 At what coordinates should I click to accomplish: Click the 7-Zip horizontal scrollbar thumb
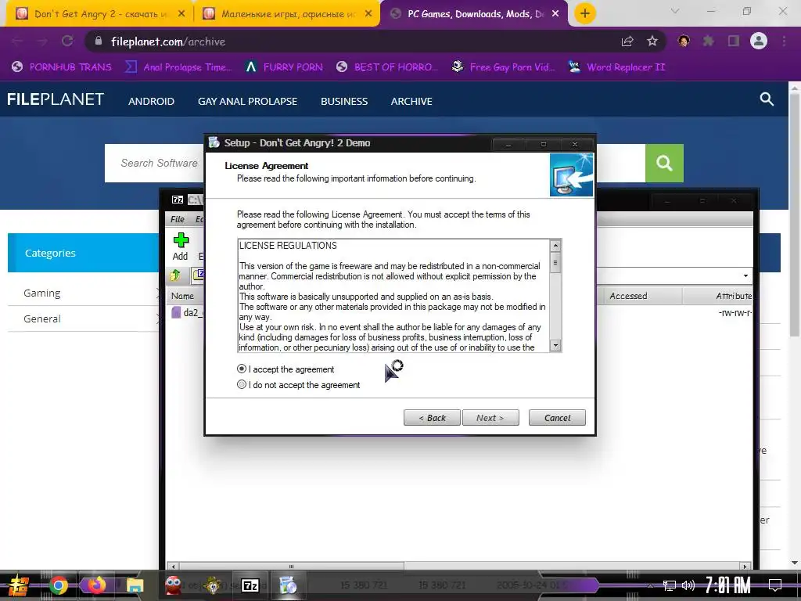coord(291,566)
